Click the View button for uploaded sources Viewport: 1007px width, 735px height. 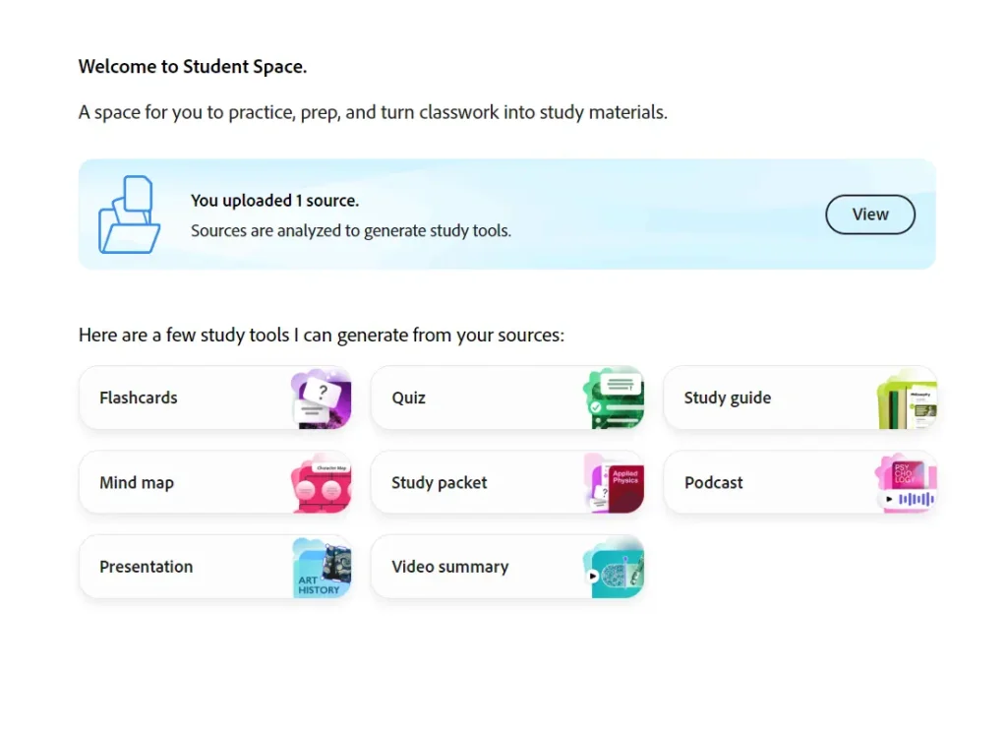click(x=869, y=214)
